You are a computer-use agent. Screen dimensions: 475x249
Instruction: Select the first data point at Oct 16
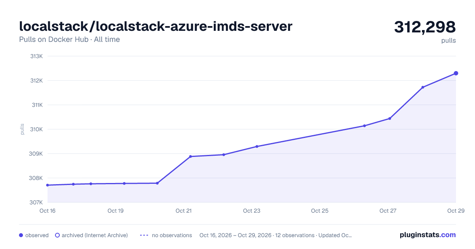pyautogui.click(x=47, y=185)
